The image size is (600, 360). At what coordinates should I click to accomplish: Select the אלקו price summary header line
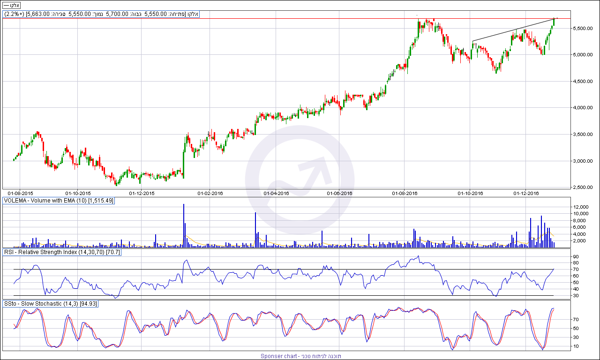pyautogui.click(x=101, y=14)
